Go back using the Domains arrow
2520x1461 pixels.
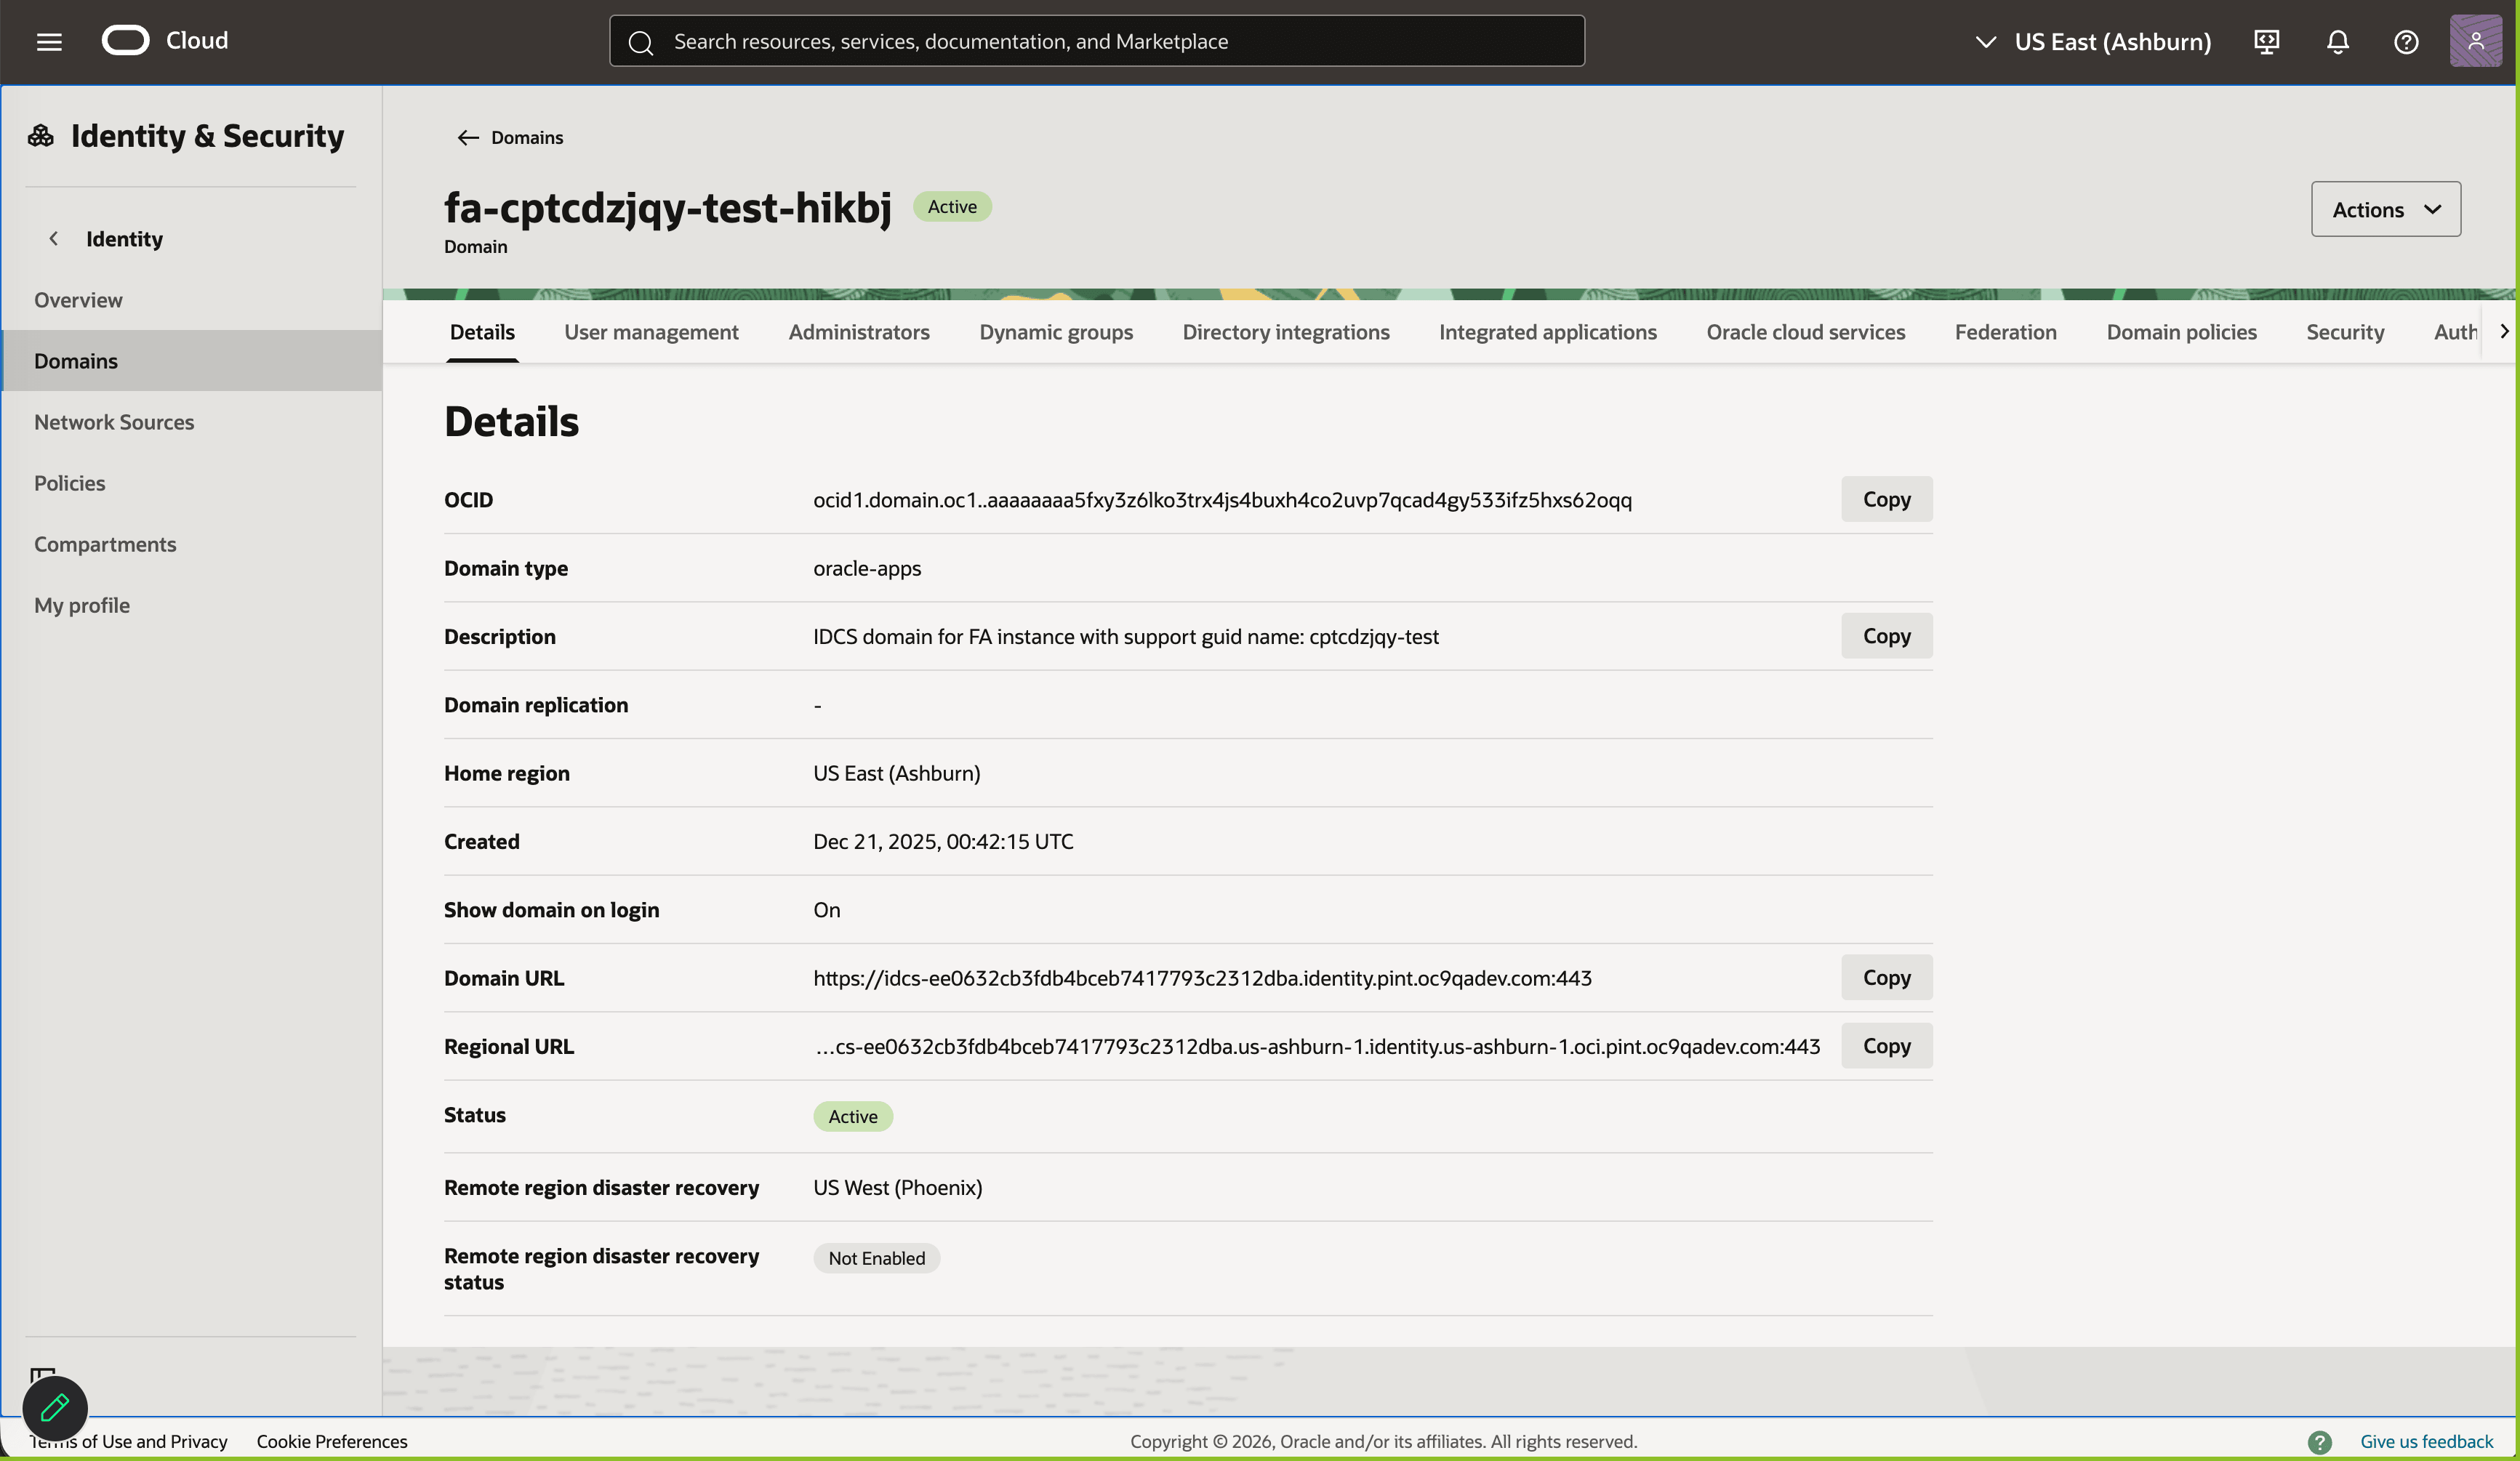click(468, 137)
